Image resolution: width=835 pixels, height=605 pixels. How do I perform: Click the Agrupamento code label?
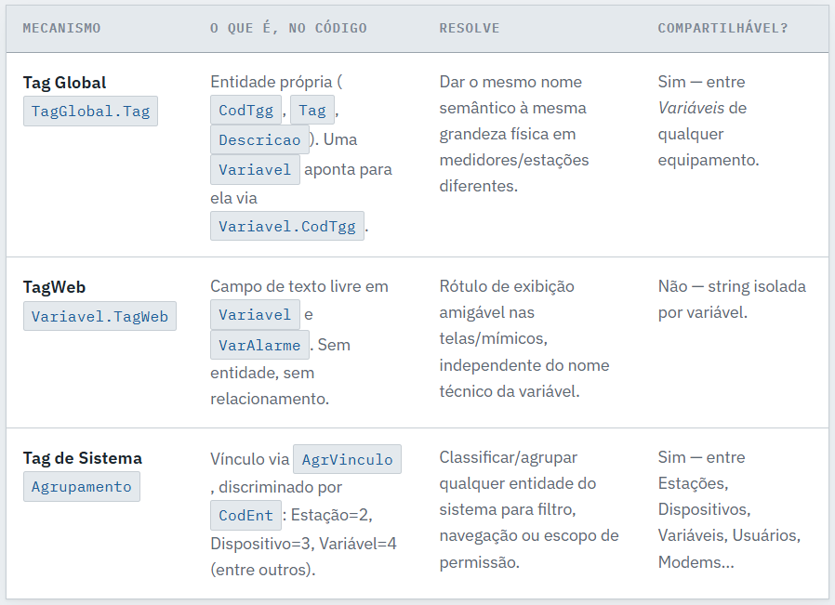tap(82, 486)
